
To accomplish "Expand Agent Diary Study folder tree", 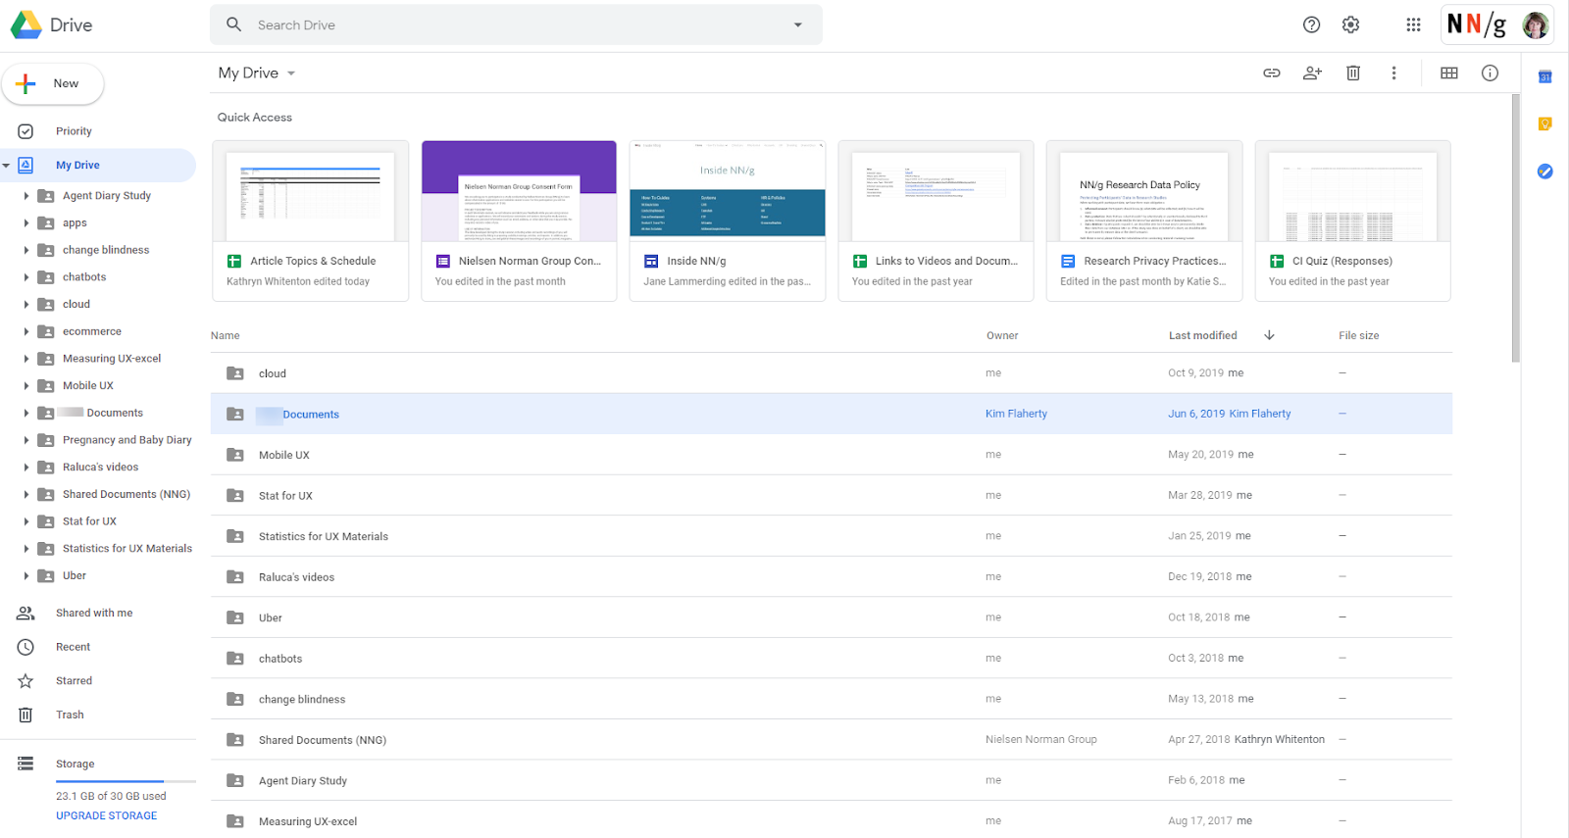I will pos(25,196).
